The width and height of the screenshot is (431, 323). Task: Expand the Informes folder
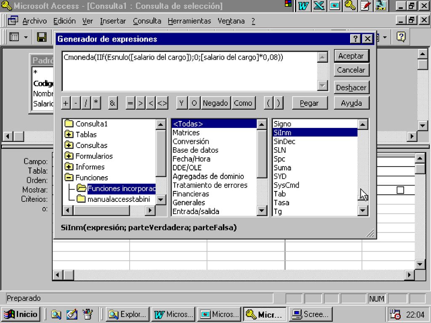click(x=69, y=167)
